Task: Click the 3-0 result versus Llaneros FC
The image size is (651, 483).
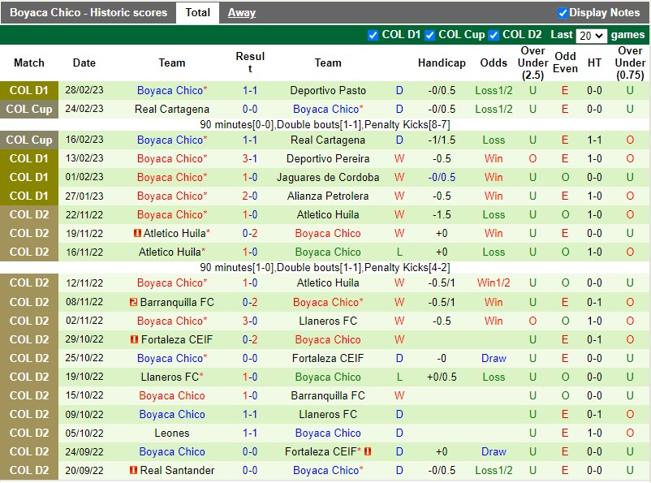Action: pos(250,321)
